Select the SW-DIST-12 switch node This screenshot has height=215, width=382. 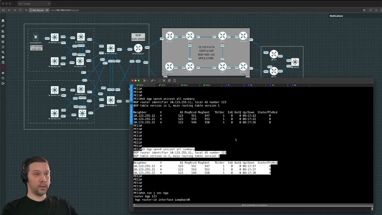80,61
